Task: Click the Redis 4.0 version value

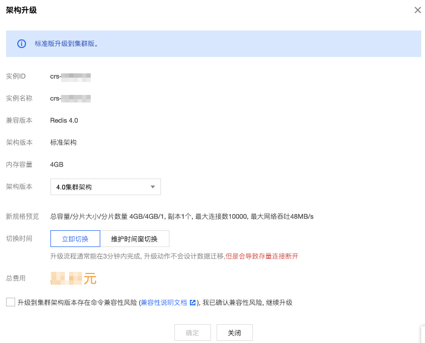Action: coord(64,120)
